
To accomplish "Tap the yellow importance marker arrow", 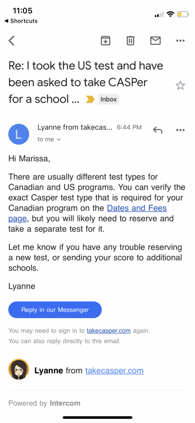I will [x=90, y=100].
